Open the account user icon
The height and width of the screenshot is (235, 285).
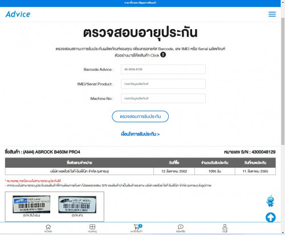click(x=225, y=228)
